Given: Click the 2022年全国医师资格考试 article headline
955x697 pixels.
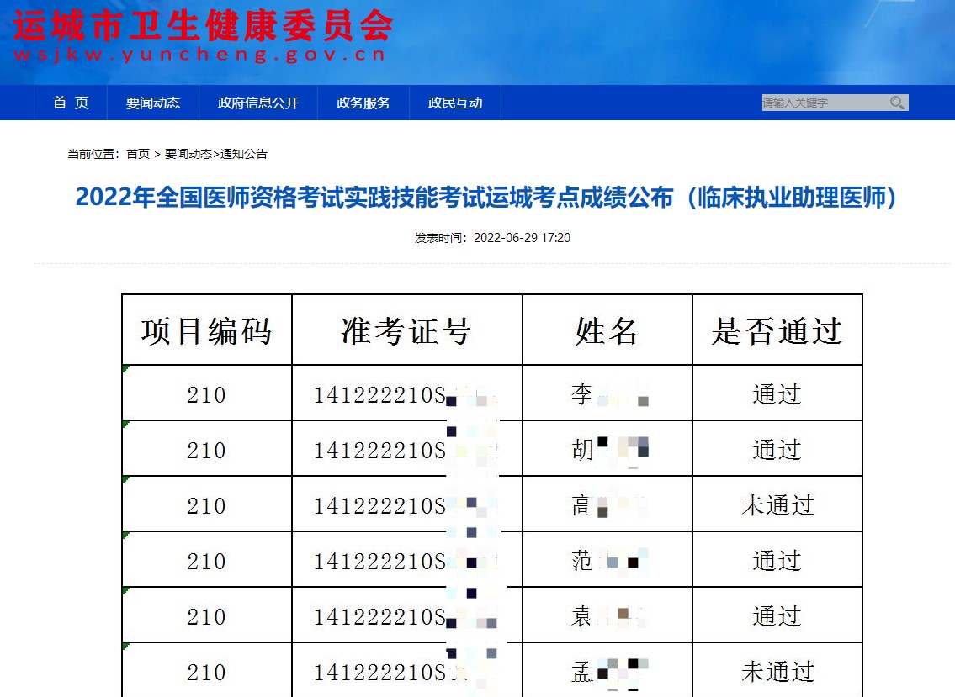Looking at the screenshot, I should (487, 197).
